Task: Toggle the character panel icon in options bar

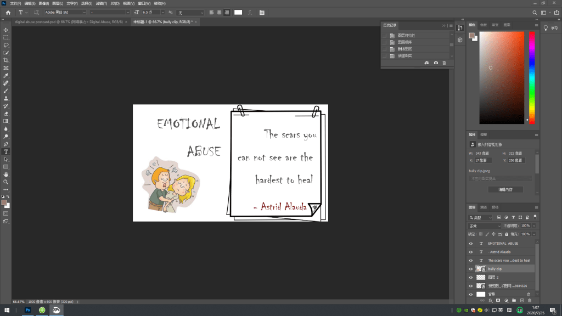Action: click(x=261, y=12)
